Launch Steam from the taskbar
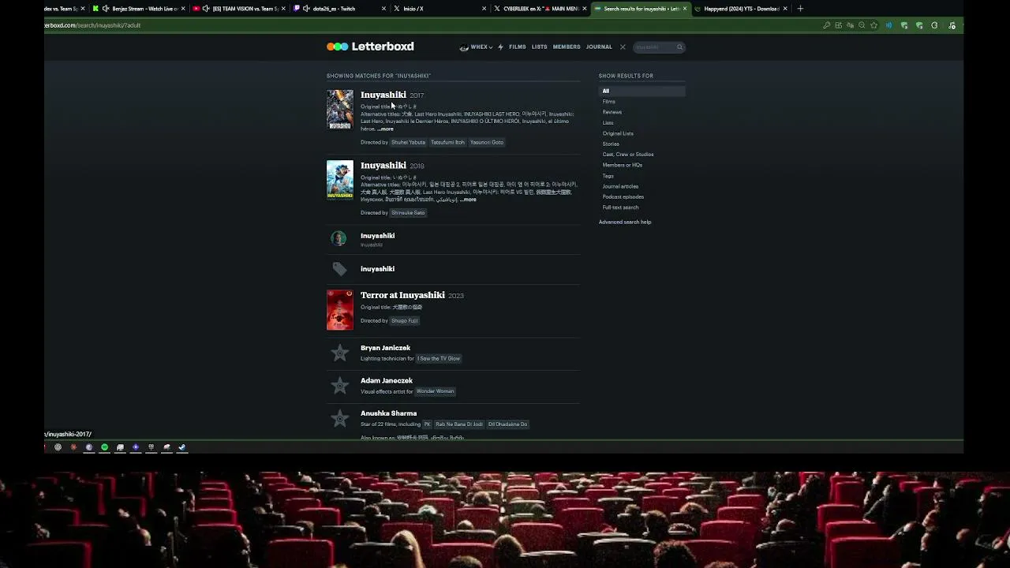The image size is (1010, 568). (181, 447)
